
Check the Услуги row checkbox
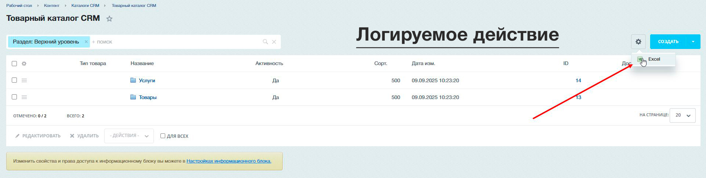click(14, 80)
